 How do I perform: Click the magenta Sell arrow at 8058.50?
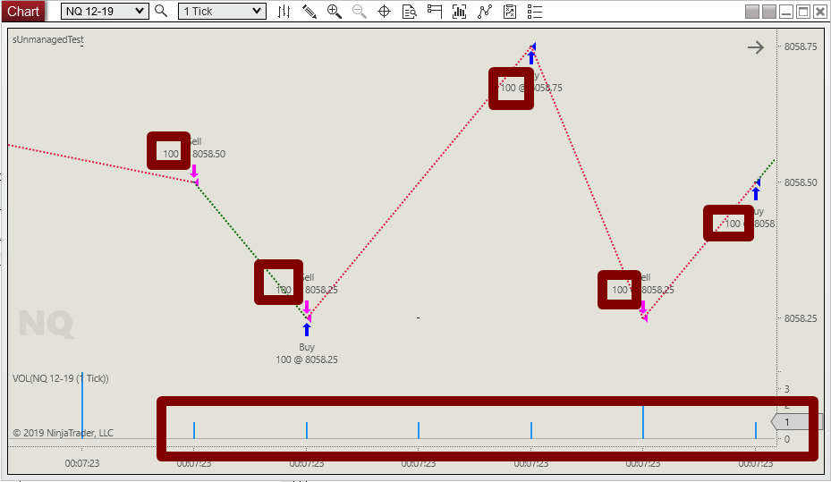(x=194, y=171)
